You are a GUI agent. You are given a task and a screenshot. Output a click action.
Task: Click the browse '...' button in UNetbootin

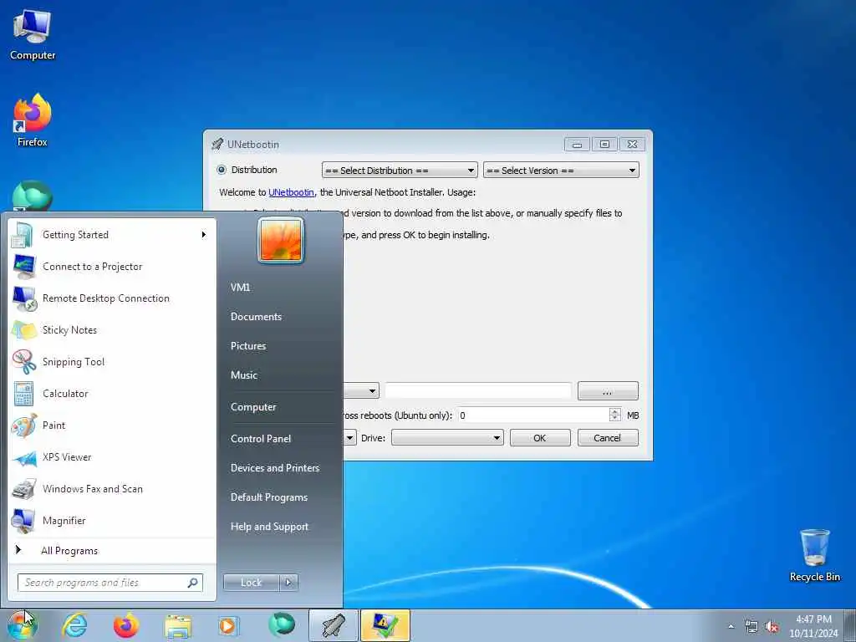coord(608,391)
